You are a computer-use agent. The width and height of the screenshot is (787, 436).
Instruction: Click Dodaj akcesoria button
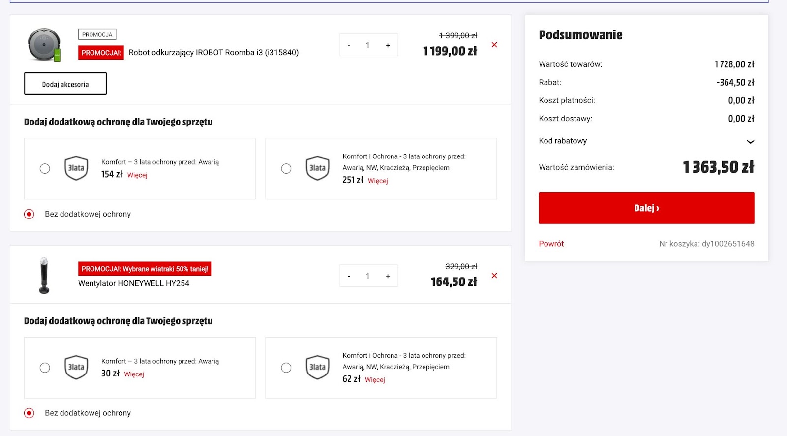65,84
